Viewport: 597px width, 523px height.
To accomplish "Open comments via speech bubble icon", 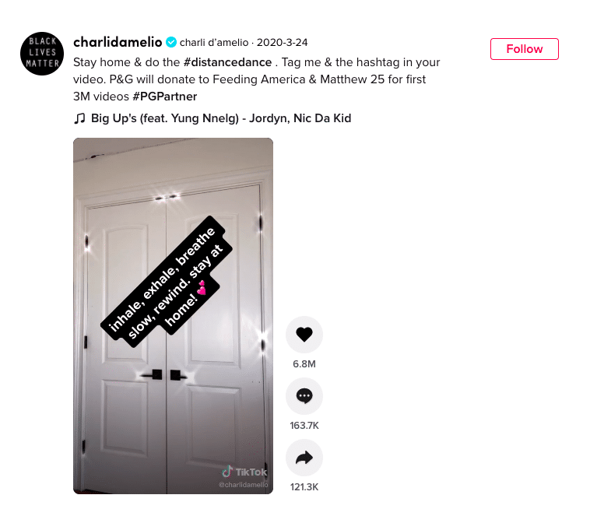I will (x=304, y=396).
